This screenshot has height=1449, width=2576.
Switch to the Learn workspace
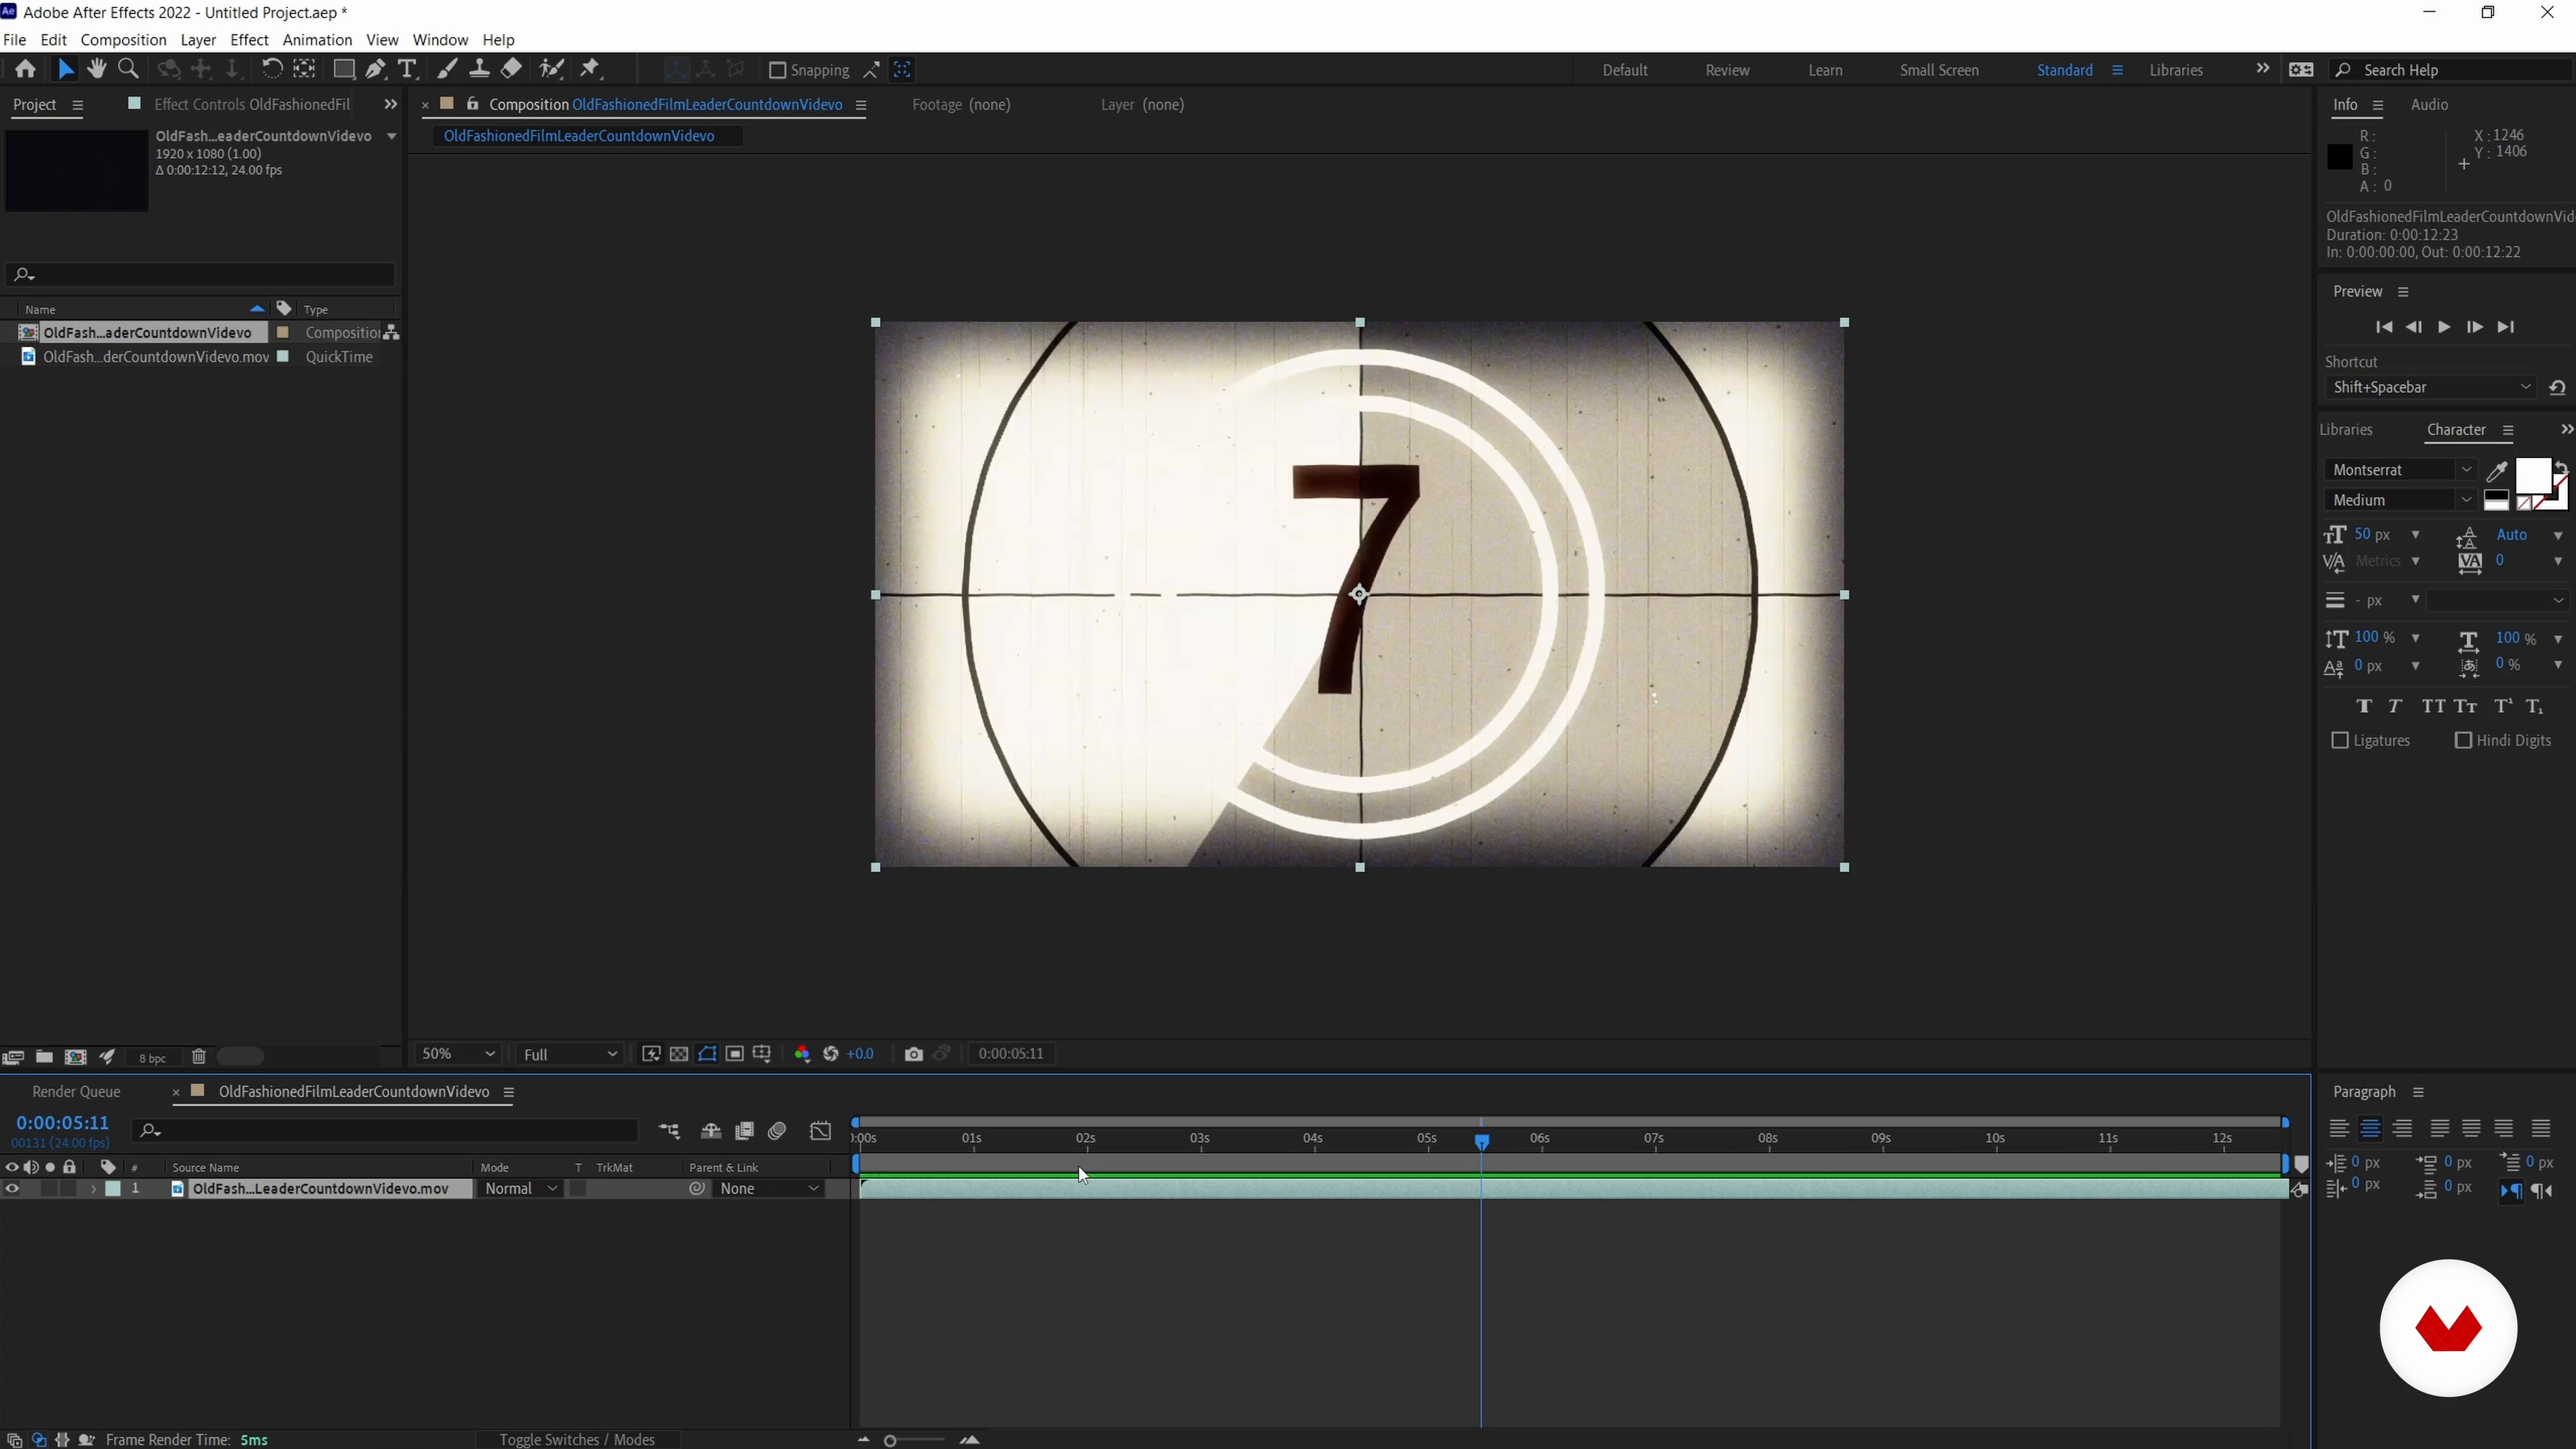tap(1825, 70)
